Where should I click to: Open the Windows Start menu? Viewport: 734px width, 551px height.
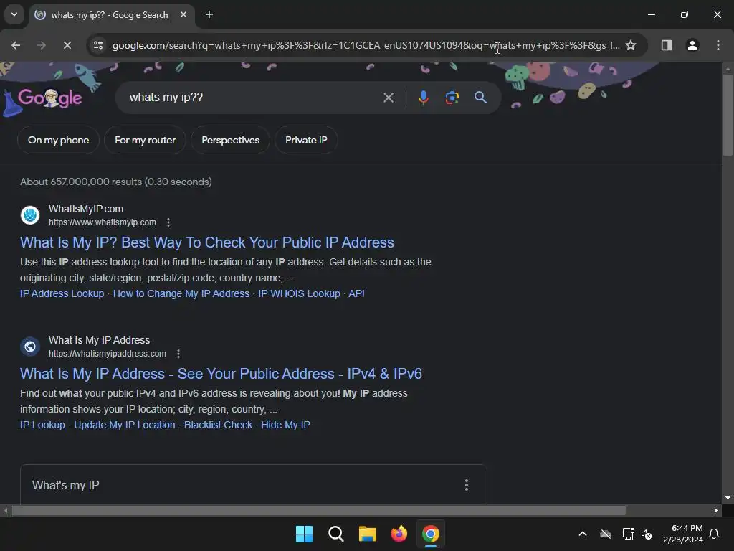[x=304, y=534]
